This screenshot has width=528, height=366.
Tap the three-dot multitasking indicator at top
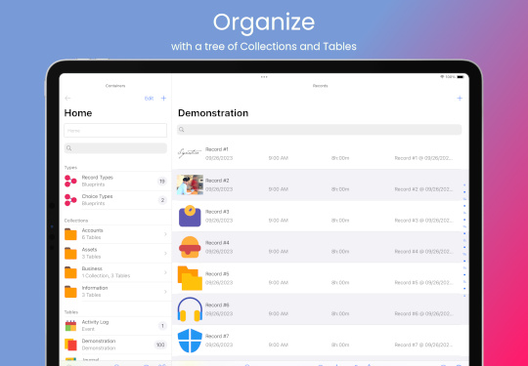pos(264,77)
